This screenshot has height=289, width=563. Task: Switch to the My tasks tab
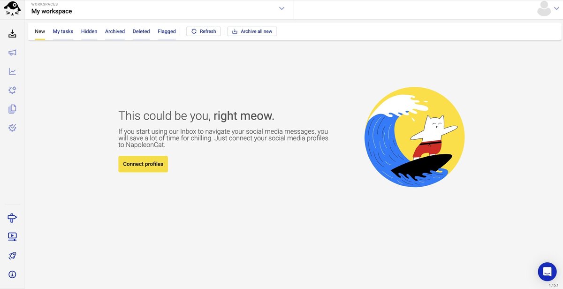[63, 31]
